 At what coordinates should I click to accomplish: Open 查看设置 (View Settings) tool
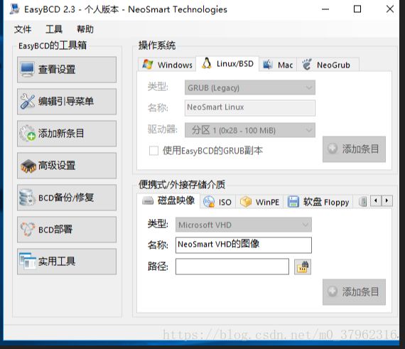point(67,70)
